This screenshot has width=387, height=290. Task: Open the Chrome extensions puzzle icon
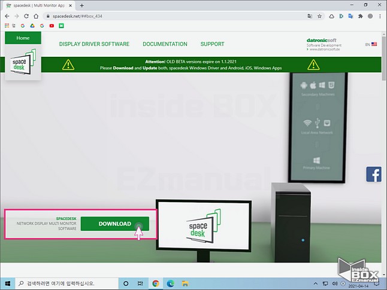[x=361, y=16]
